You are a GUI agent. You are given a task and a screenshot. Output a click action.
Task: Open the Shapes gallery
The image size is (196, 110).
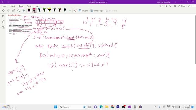[x=83, y=11]
